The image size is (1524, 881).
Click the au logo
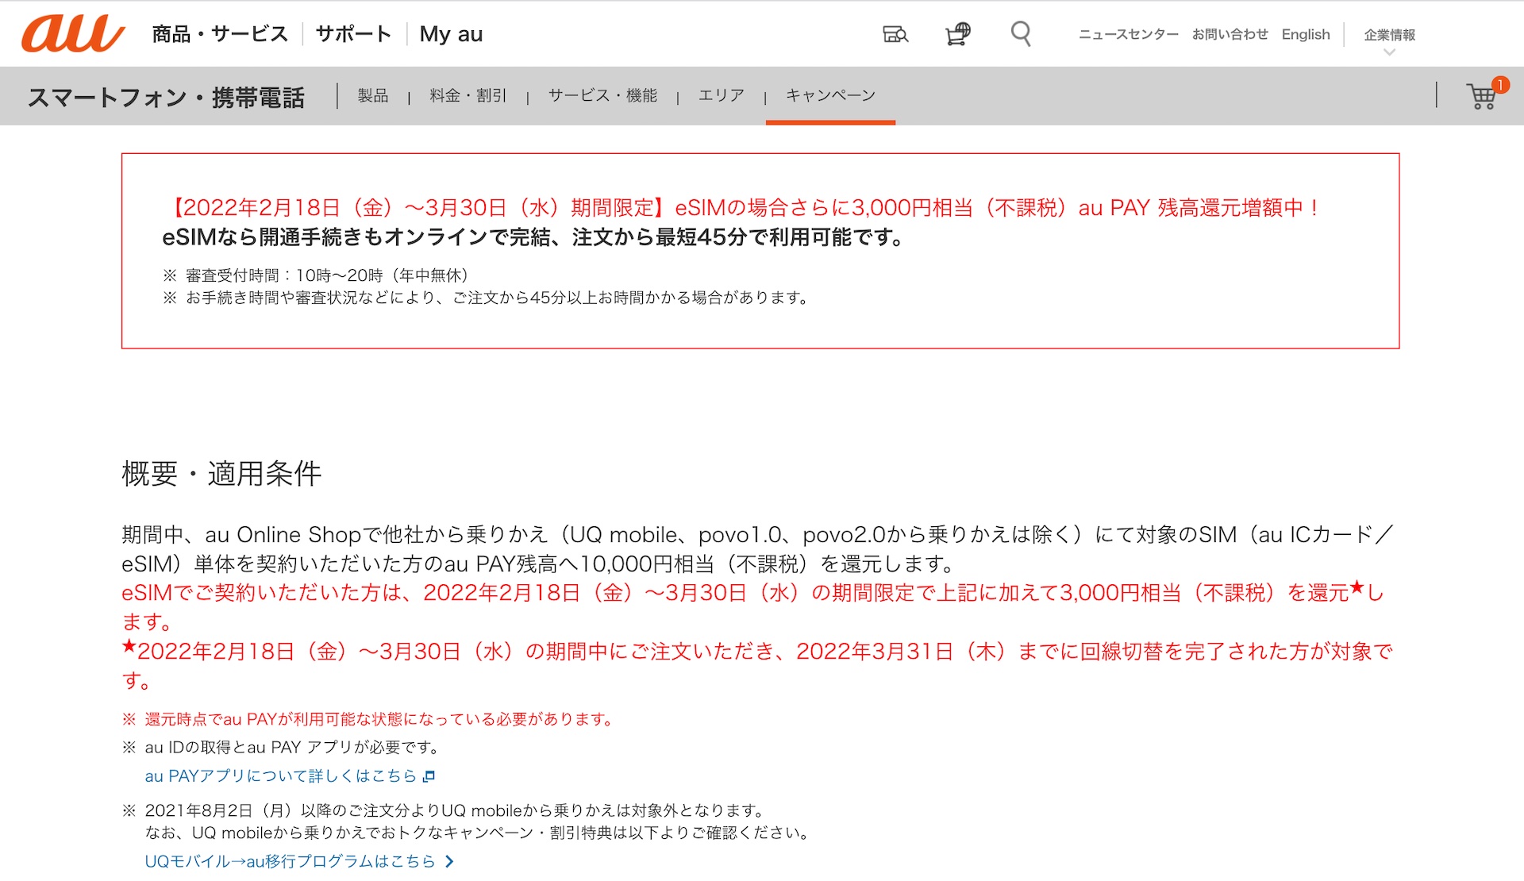point(73,34)
